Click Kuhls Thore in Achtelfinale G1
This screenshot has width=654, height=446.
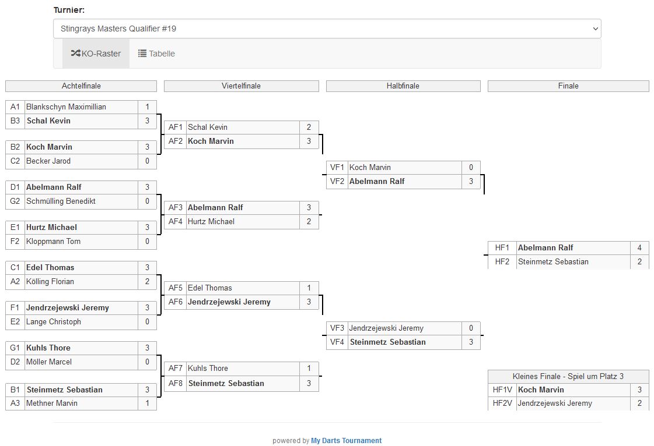[x=48, y=348]
